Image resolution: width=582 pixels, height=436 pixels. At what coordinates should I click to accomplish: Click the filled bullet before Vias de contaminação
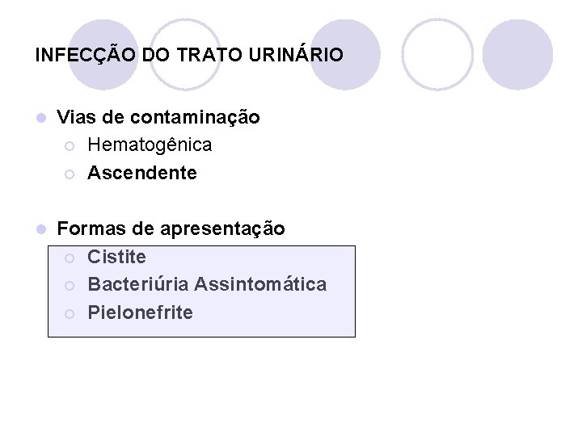(41, 119)
